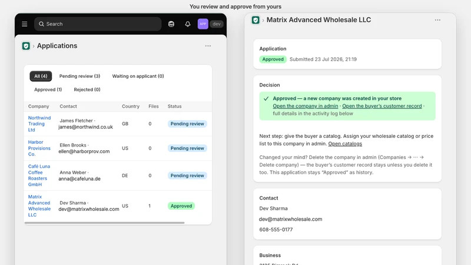Switch to Rejected (0) tab
This screenshot has height=265, width=471.
87,90
